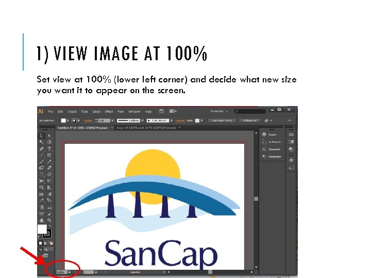The image size is (371, 278).
Task: Switch to the Untitled-1 document tab
Action: (82, 128)
